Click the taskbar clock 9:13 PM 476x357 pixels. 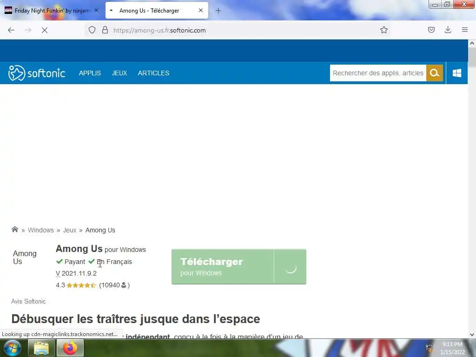[x=452, y=348]
